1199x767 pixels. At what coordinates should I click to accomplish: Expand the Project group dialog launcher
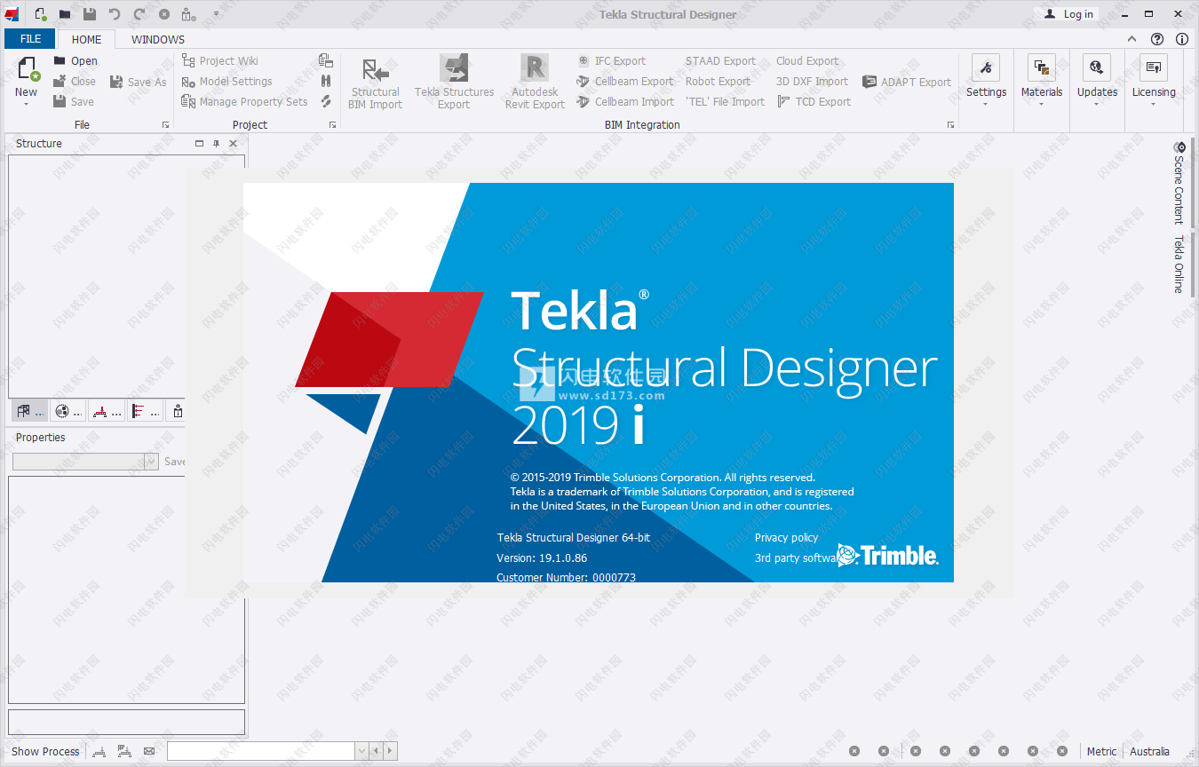point(332,125)
